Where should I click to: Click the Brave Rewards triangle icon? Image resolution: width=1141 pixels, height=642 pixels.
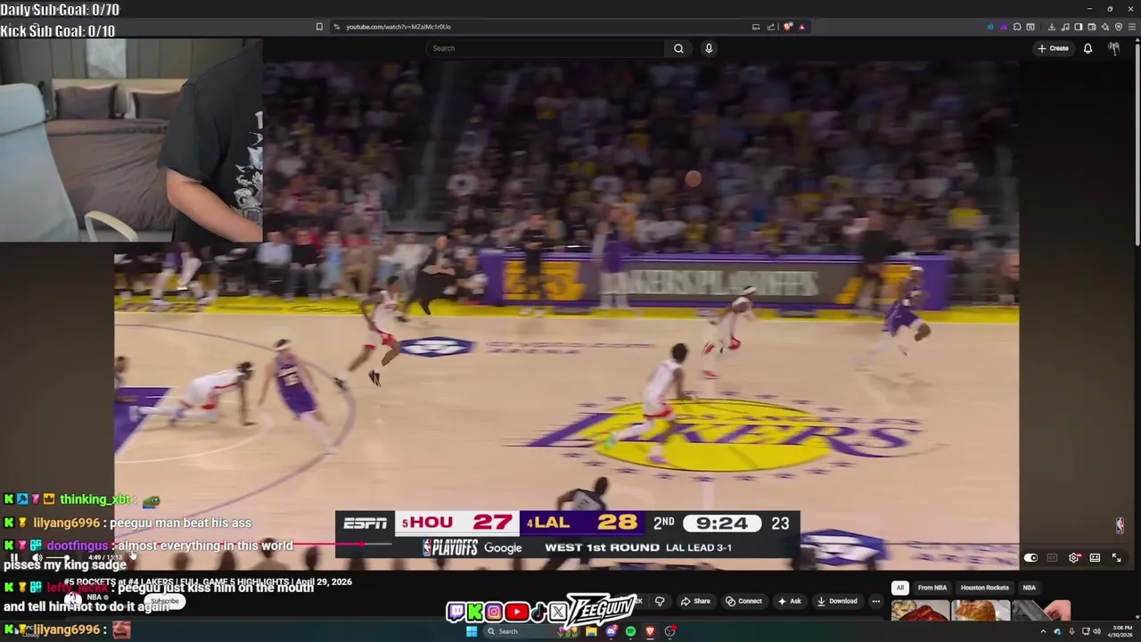pyautogui.click(x=801, y=27)
